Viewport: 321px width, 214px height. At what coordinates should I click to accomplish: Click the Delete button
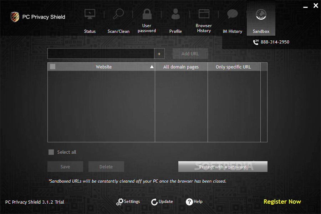[x=106, y=167]
